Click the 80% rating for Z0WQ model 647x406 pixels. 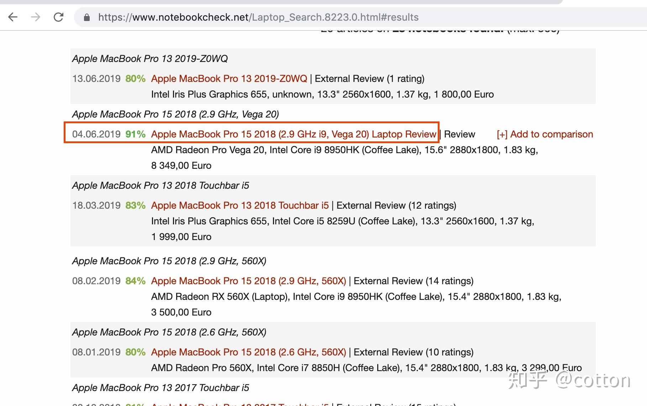click(x=135, y=78)
